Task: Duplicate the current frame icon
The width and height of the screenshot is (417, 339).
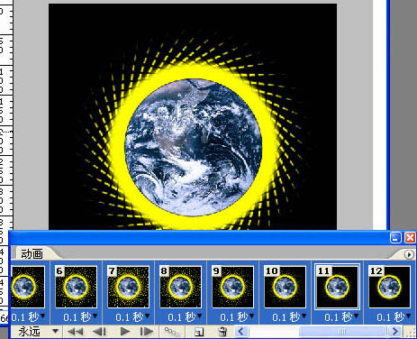Action: (x=198, y=332)
